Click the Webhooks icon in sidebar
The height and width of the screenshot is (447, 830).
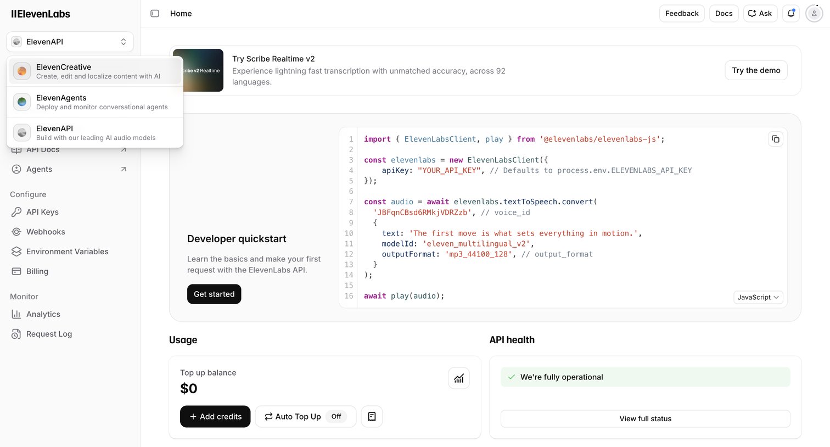coord(16,232)
